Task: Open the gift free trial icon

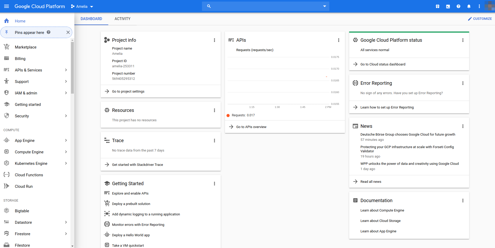Action: [x=438, y=6]
